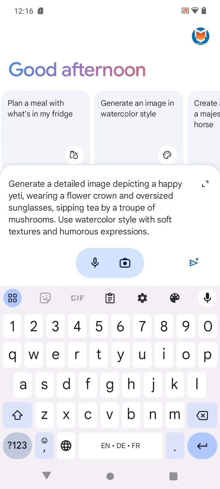Open the keyboard sticker picker icon
Image resolution: width=220 pixels, height=489 pixels.
45,298
